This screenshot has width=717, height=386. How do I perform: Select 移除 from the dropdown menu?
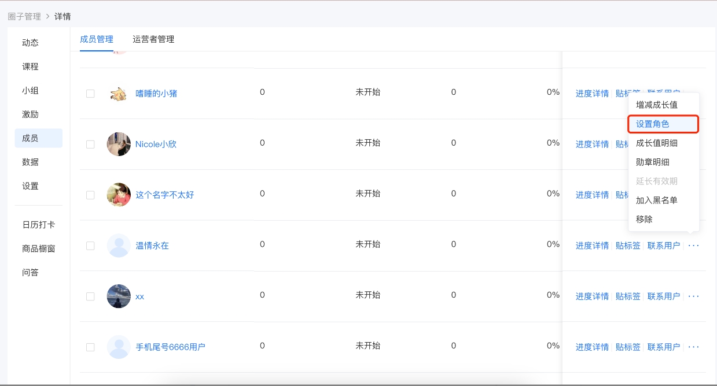[644, 220]
